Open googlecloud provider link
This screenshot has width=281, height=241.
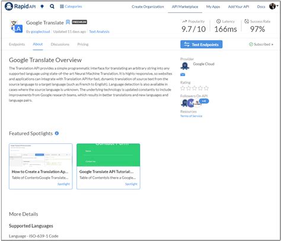[40, 31]
